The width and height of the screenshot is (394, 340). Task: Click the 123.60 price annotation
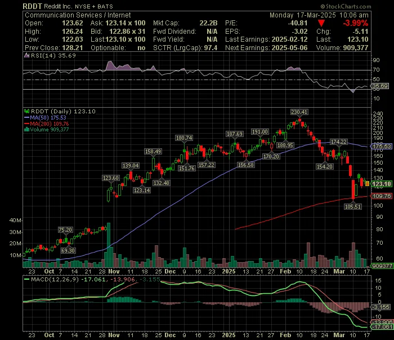point(110,178)
